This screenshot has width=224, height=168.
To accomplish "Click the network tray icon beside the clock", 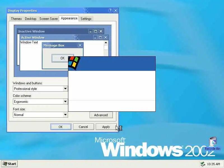I will point(203,164).
